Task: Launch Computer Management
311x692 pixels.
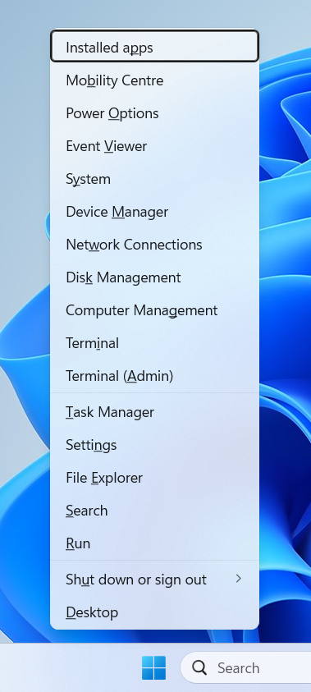Action: (x=154, y=310)
